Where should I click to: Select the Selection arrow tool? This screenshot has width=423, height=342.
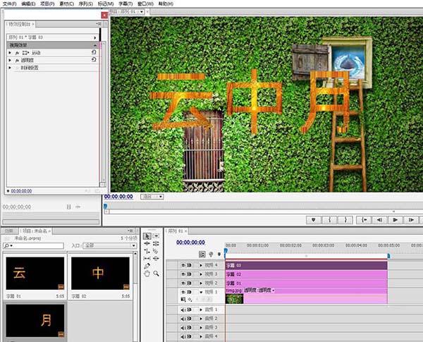147,236
